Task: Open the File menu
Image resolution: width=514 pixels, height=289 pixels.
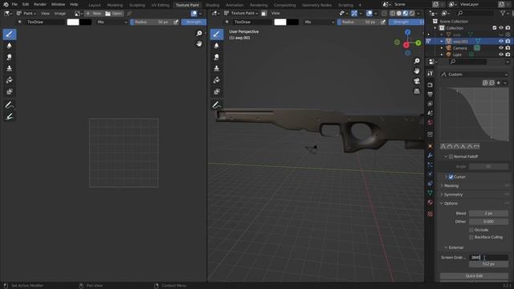Action: tap(14, 5)
